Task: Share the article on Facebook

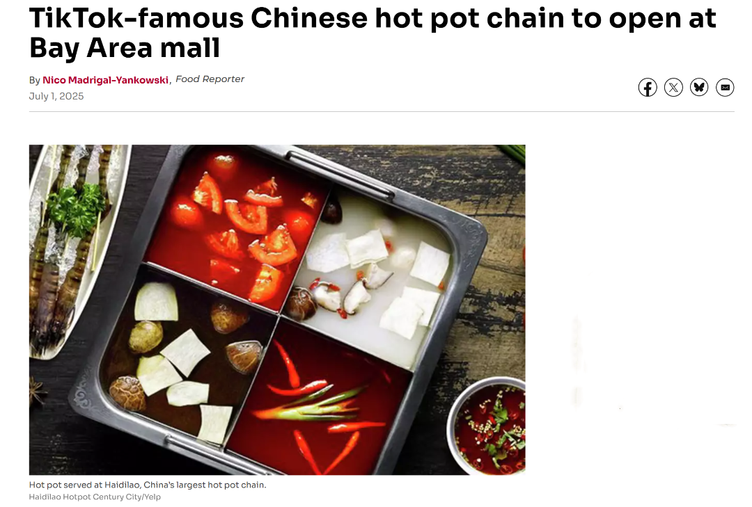Action: click(648, 87)
